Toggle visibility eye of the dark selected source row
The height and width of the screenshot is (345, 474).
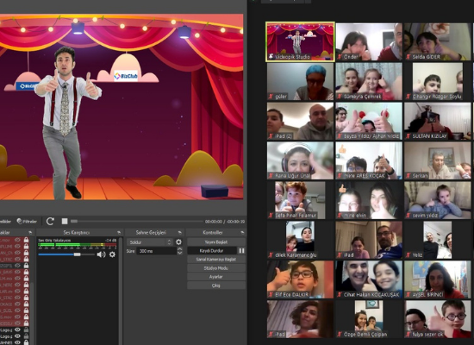click(17, 266)
